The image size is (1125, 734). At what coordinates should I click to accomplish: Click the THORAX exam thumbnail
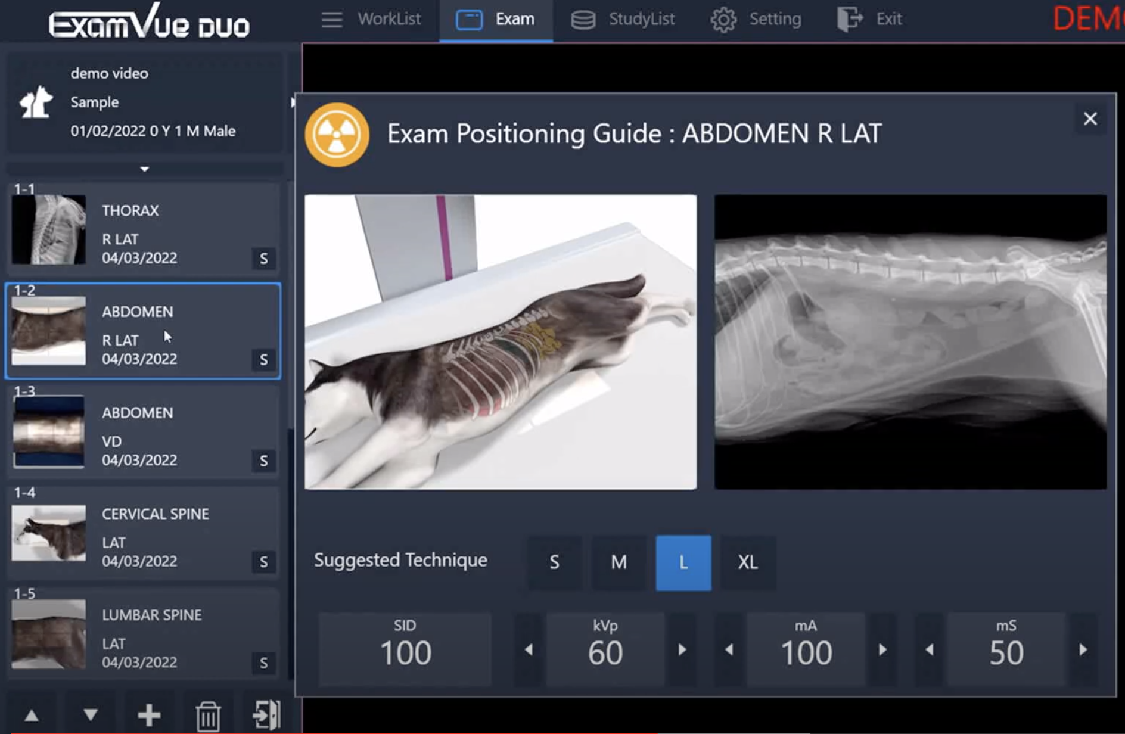[49, 229]
